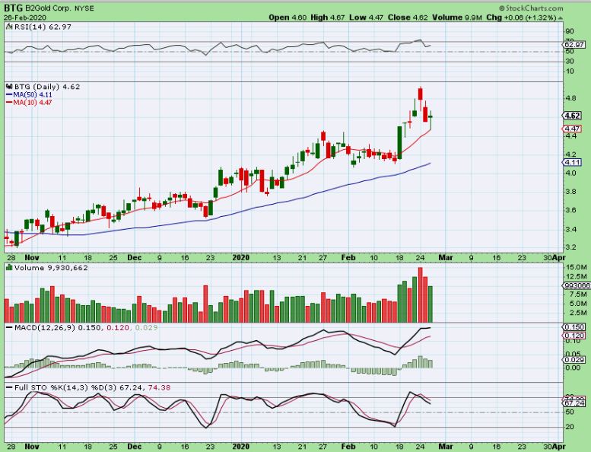The width and height of the screenshot is (591, 452).
Task: Click the blue-bordered 4.11 axis tag
Action: (573, 163)
